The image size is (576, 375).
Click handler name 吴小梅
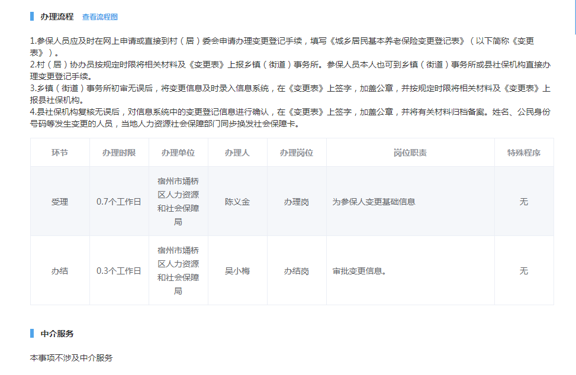237,271
